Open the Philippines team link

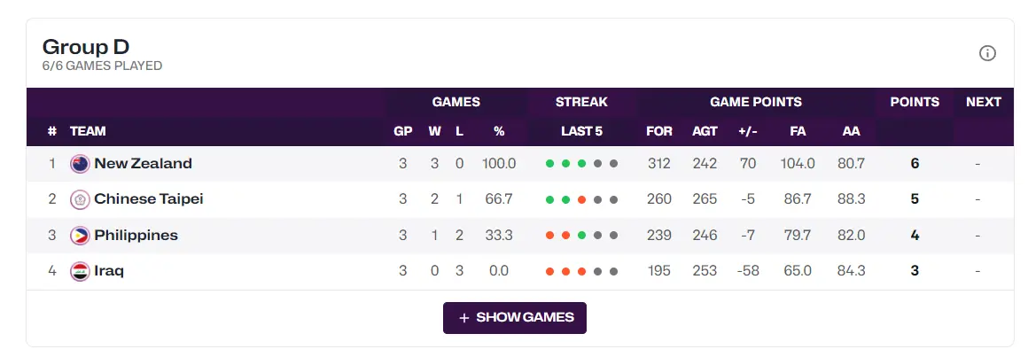pos(136,236)
